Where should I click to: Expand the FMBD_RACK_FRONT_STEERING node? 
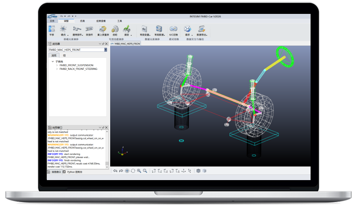click(57, 69)
